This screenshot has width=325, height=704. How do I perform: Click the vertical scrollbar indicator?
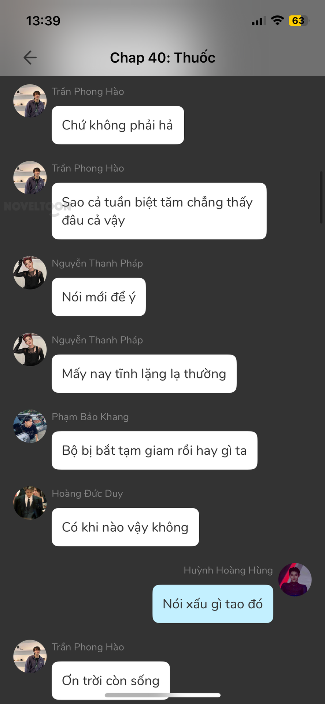(x=321, y=197)
